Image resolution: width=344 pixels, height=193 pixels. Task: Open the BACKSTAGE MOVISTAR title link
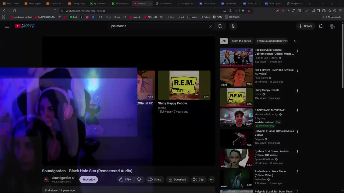(270, 110)
